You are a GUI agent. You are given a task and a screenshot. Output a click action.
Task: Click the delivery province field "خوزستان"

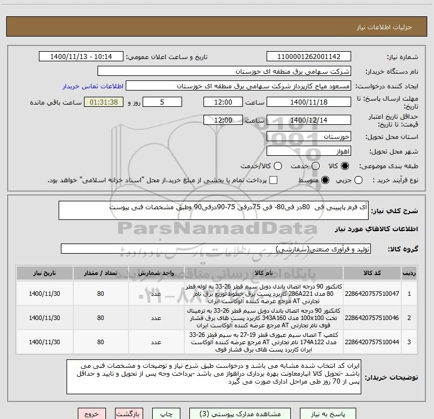308,137
